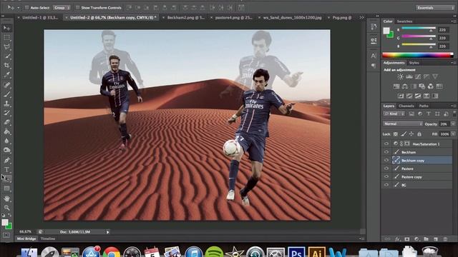The height and width of the screenshot is (257, 458).
Task: Create a new layer button
Action: coord(436,239)
